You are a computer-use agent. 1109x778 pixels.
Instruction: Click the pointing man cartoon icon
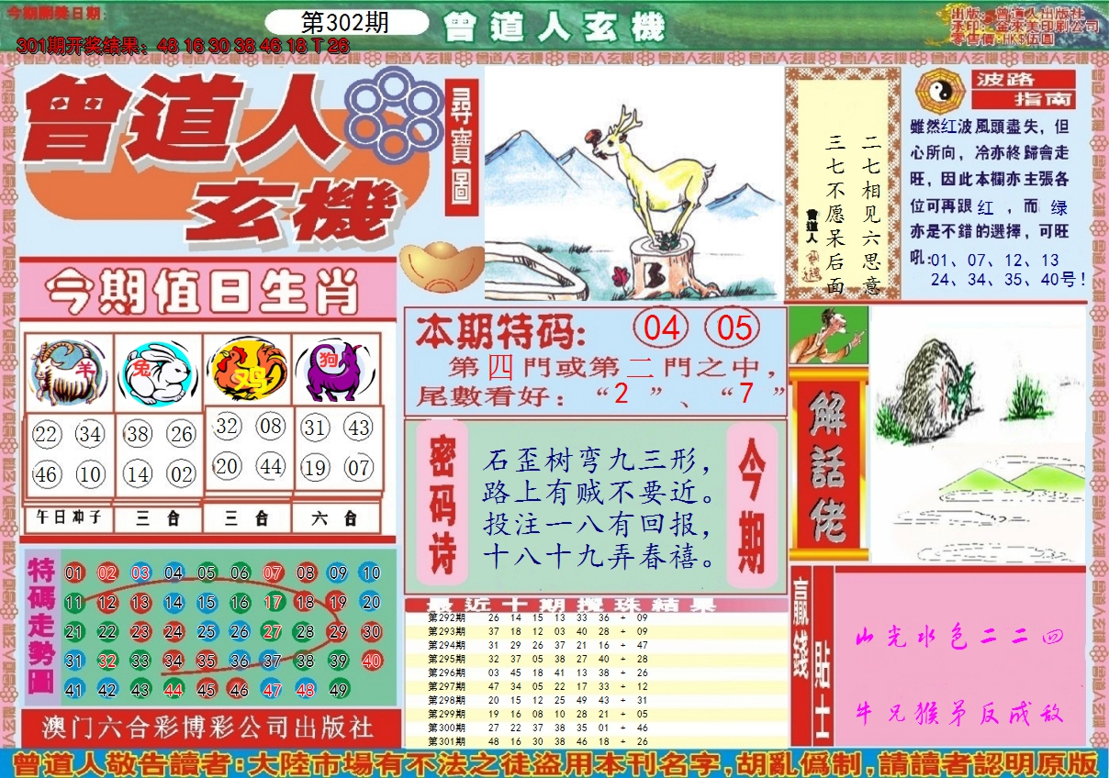pos(828,335)
